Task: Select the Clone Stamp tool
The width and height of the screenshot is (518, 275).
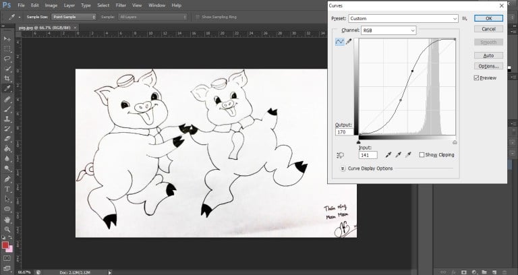Action: pos(7,119)
